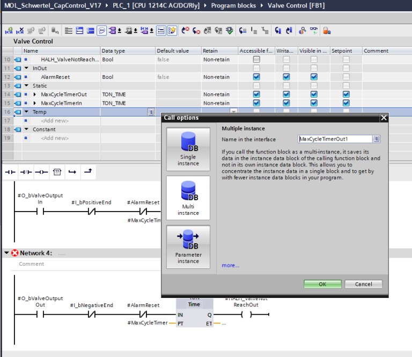The height and width of the screenshot is (357, 412).
Task: Insert an empty box instruction
Action: 57,172
